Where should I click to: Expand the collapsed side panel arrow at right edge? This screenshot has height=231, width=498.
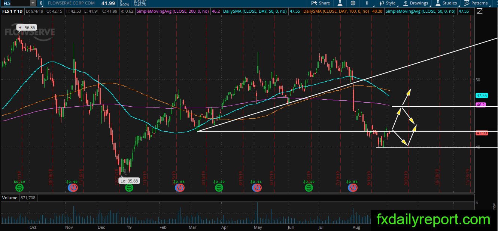(x=495, y=206)
